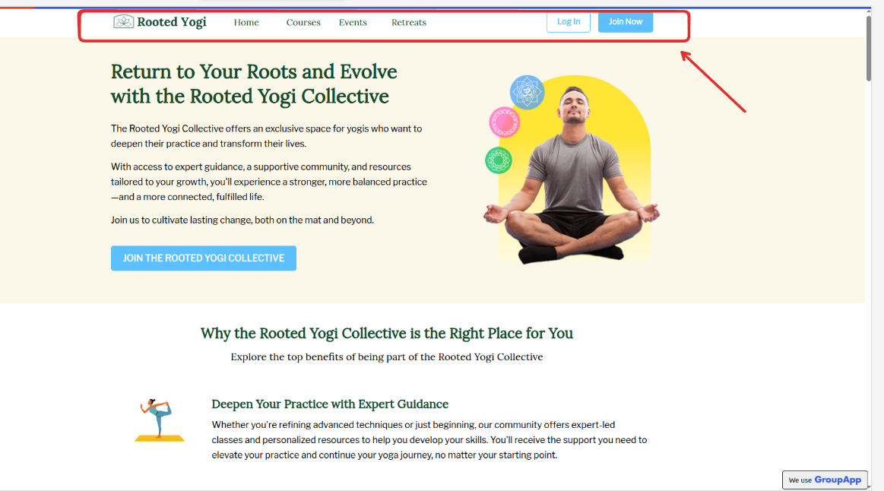Click Join The Rooted Yogi Collective button
884x491 pixels.
coord(204,258)
